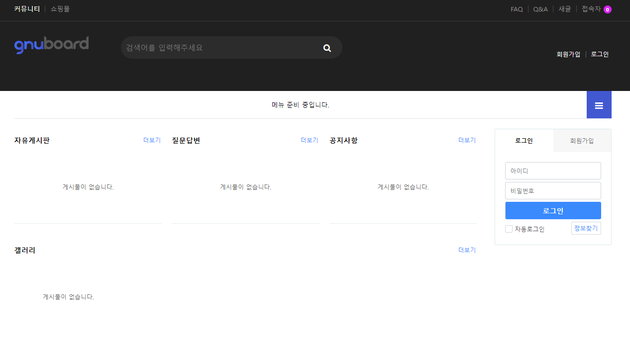
Task: Open the 쇼핑몰 top menu
Action: point(60,9)
